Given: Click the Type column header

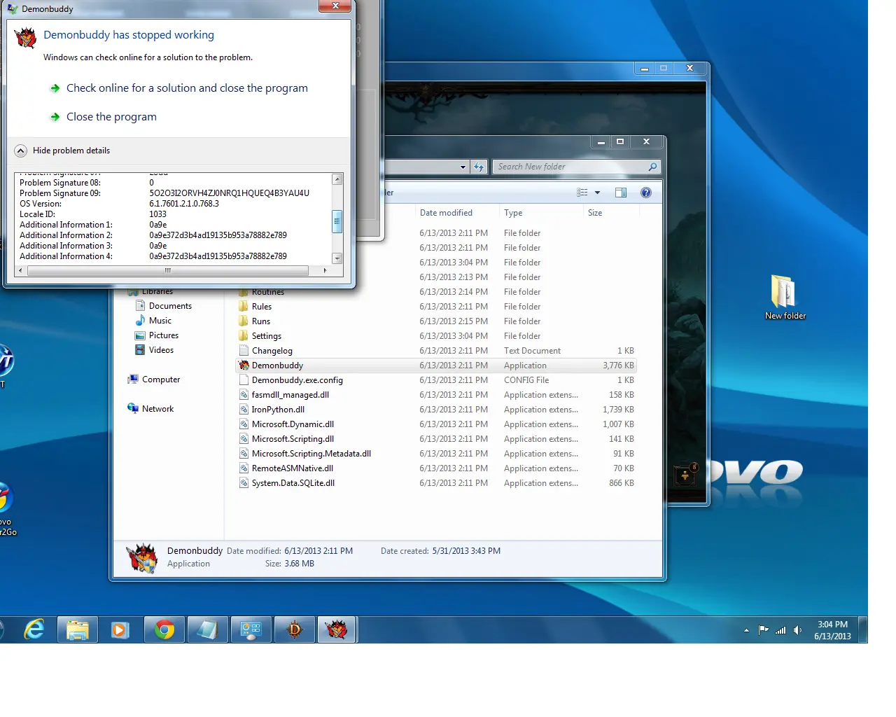Looking at the screenshot, I should (x=513, y=213).
